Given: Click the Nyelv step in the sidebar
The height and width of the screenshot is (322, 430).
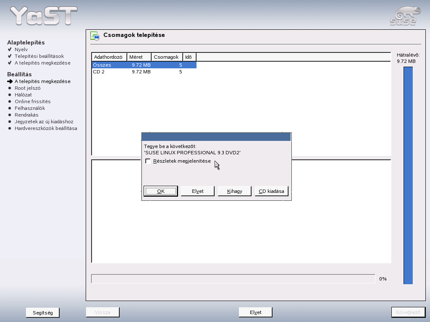Looking at the screenshot, I should (x=21, y=49).
